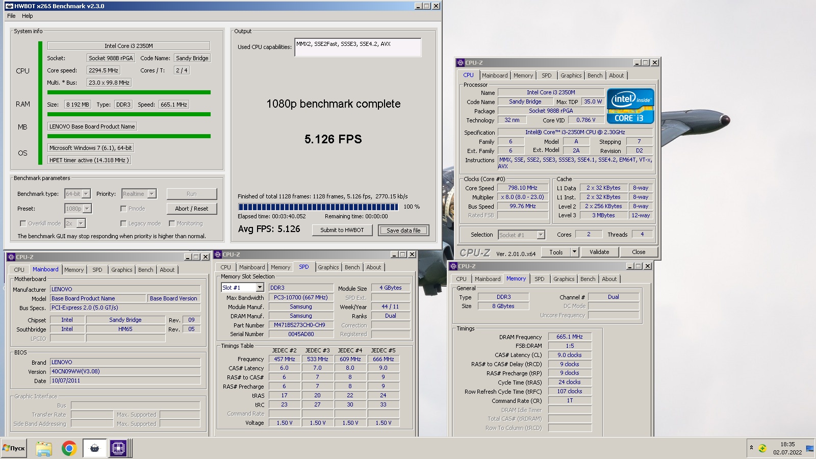The width and height of the screenshot is (816, 459).
Task: Click the CPU-Z icon in the Mainboard window title
Action: 11,257
